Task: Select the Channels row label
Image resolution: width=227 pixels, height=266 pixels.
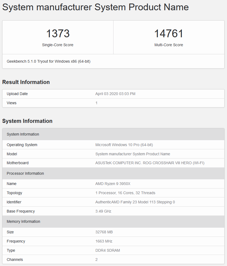Action: pos(15,260)
